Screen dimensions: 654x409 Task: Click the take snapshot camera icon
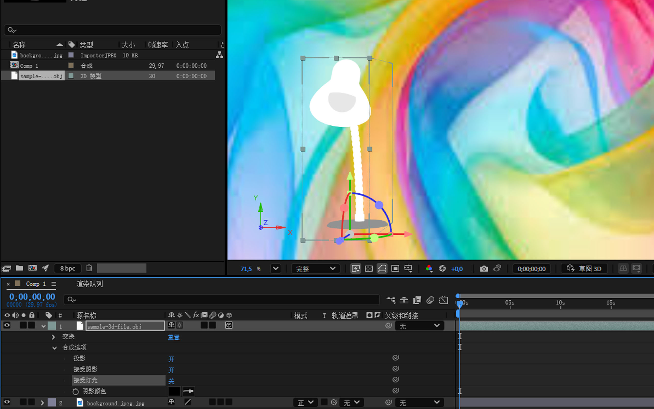point(484,269)
